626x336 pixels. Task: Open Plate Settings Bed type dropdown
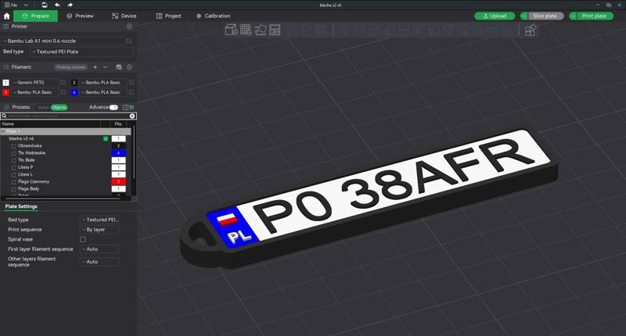pos(99,220)
